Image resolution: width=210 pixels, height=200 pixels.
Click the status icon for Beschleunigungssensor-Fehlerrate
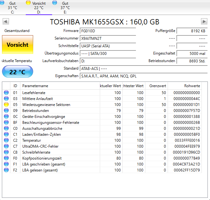[x=6, y=122]
